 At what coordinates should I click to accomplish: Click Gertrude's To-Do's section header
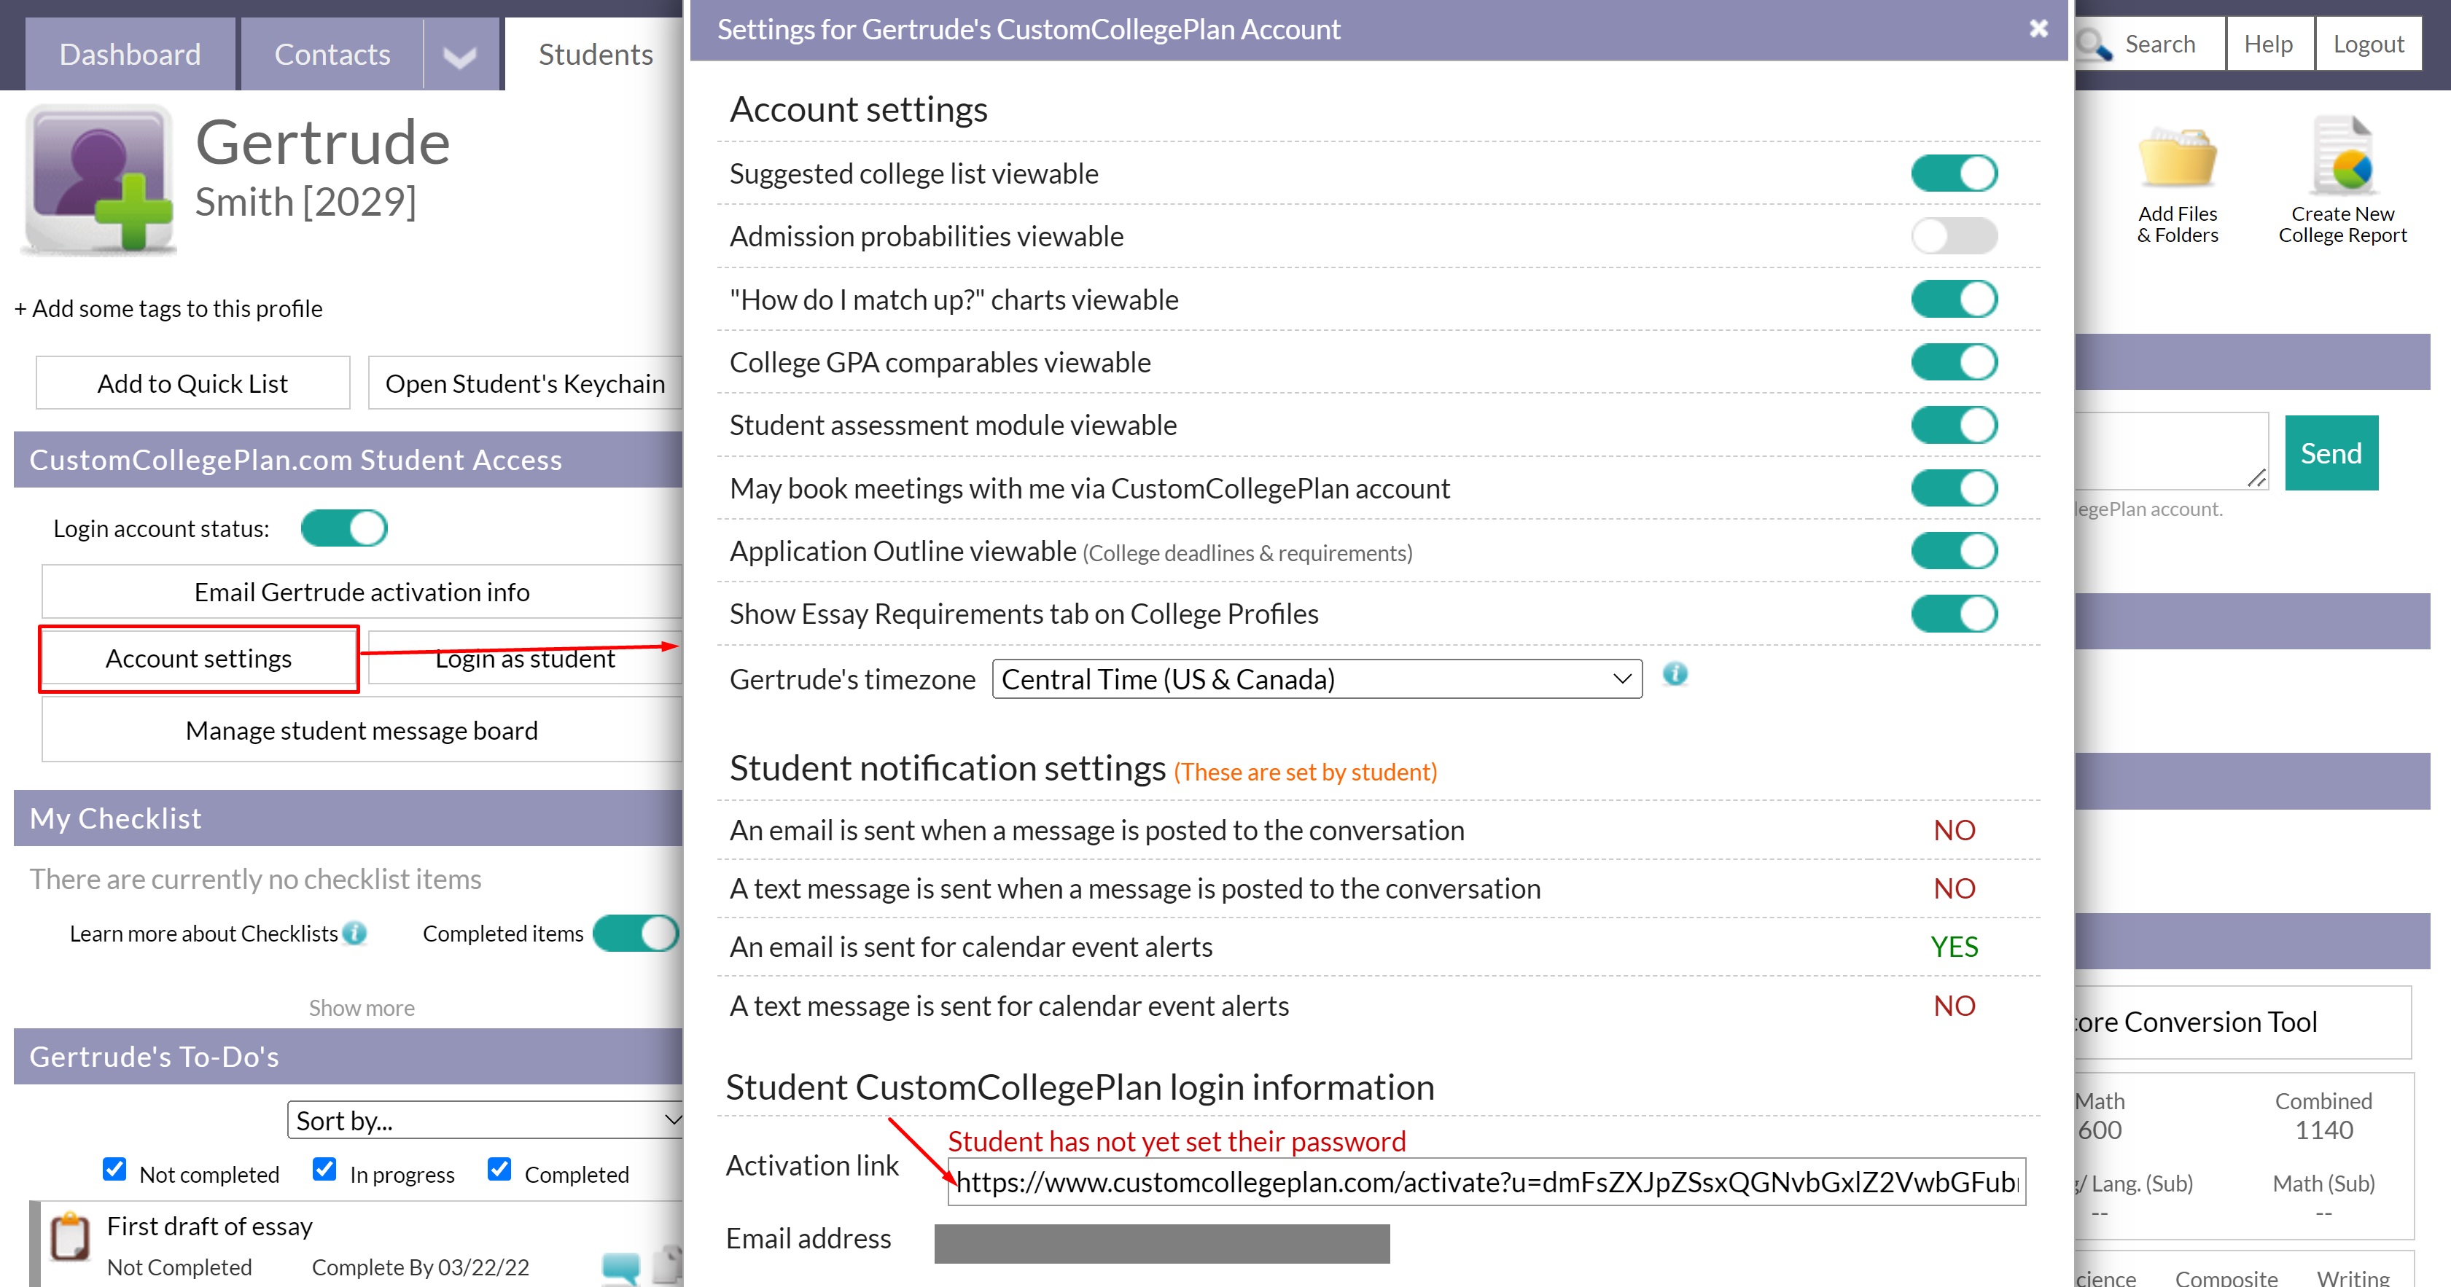click(348, 1056)
